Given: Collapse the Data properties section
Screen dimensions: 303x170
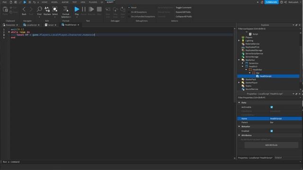Looking at the screenshot, I should [x=239, y=102].
